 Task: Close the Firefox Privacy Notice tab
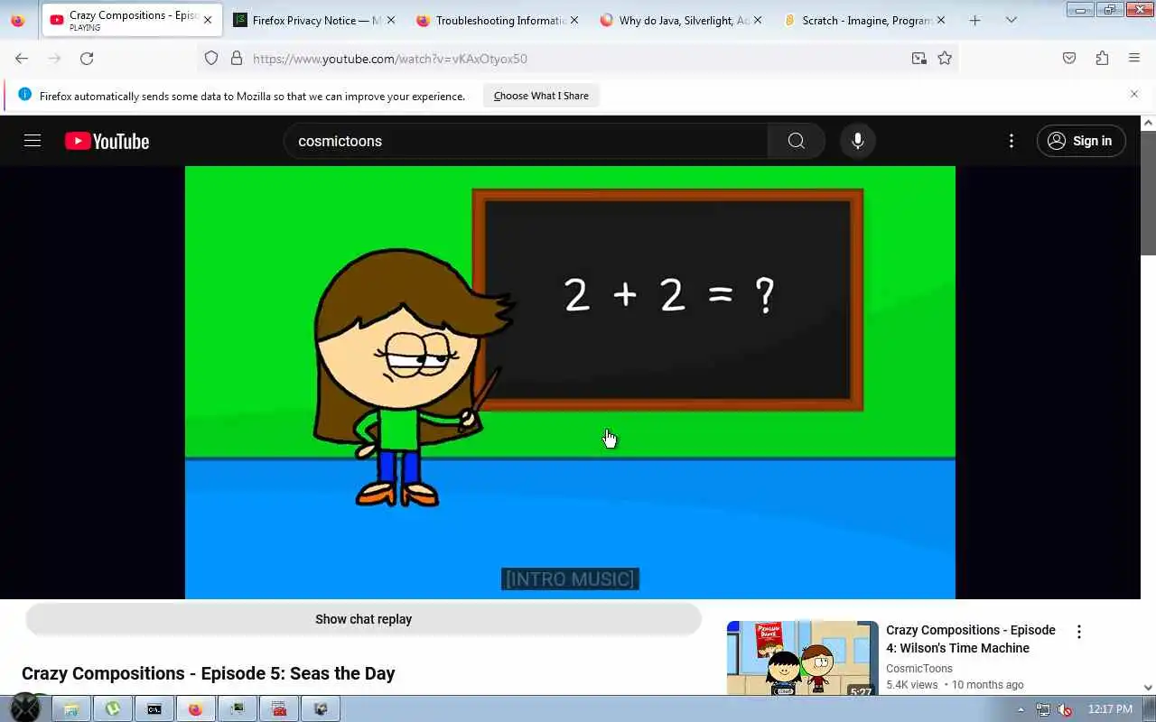[391, 20]
